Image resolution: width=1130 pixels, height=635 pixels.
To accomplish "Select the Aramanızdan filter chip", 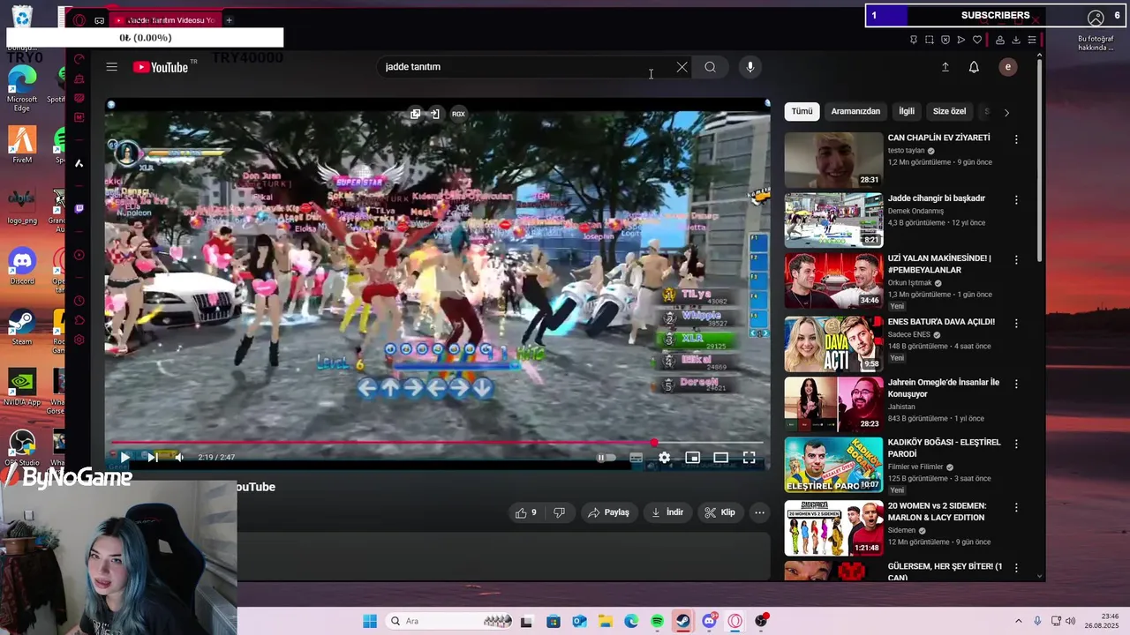I will 855,111.
